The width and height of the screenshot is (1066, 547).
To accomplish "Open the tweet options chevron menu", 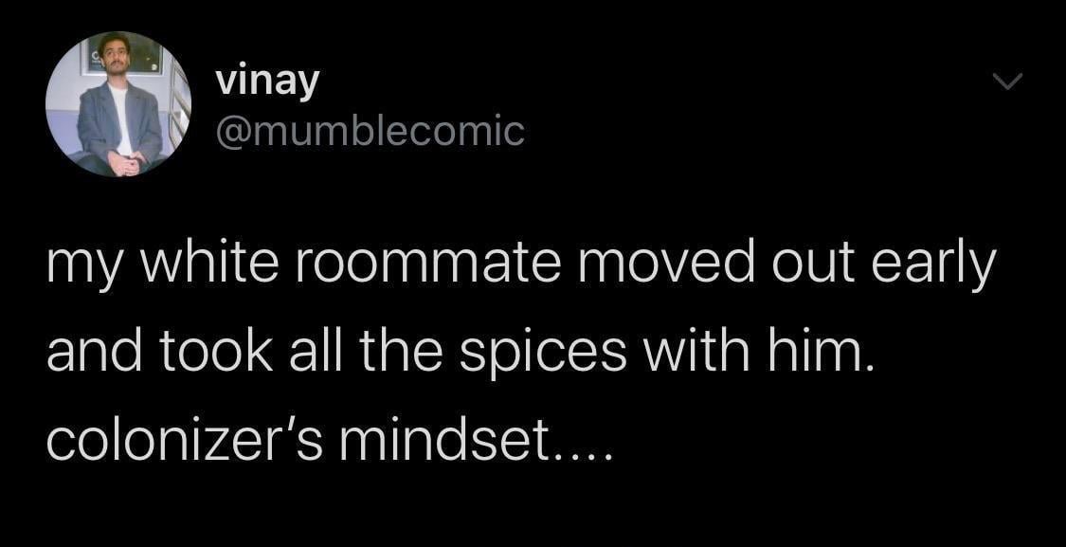I will click(1007, 82).
